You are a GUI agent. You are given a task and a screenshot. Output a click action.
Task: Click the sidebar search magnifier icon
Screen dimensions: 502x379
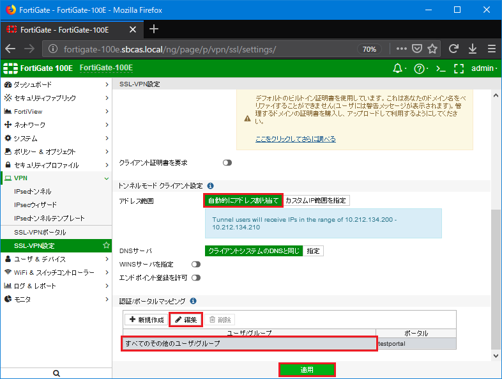tap(56, 373)
